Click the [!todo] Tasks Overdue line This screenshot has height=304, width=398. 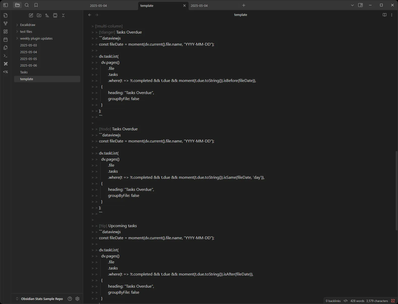pyautogui.click(x=115, y=129)
